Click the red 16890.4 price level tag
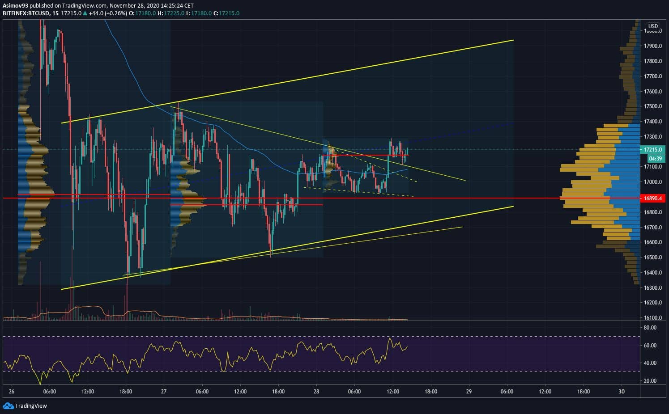The height and width of the screenshot is (414, 669). click(653, 198)
